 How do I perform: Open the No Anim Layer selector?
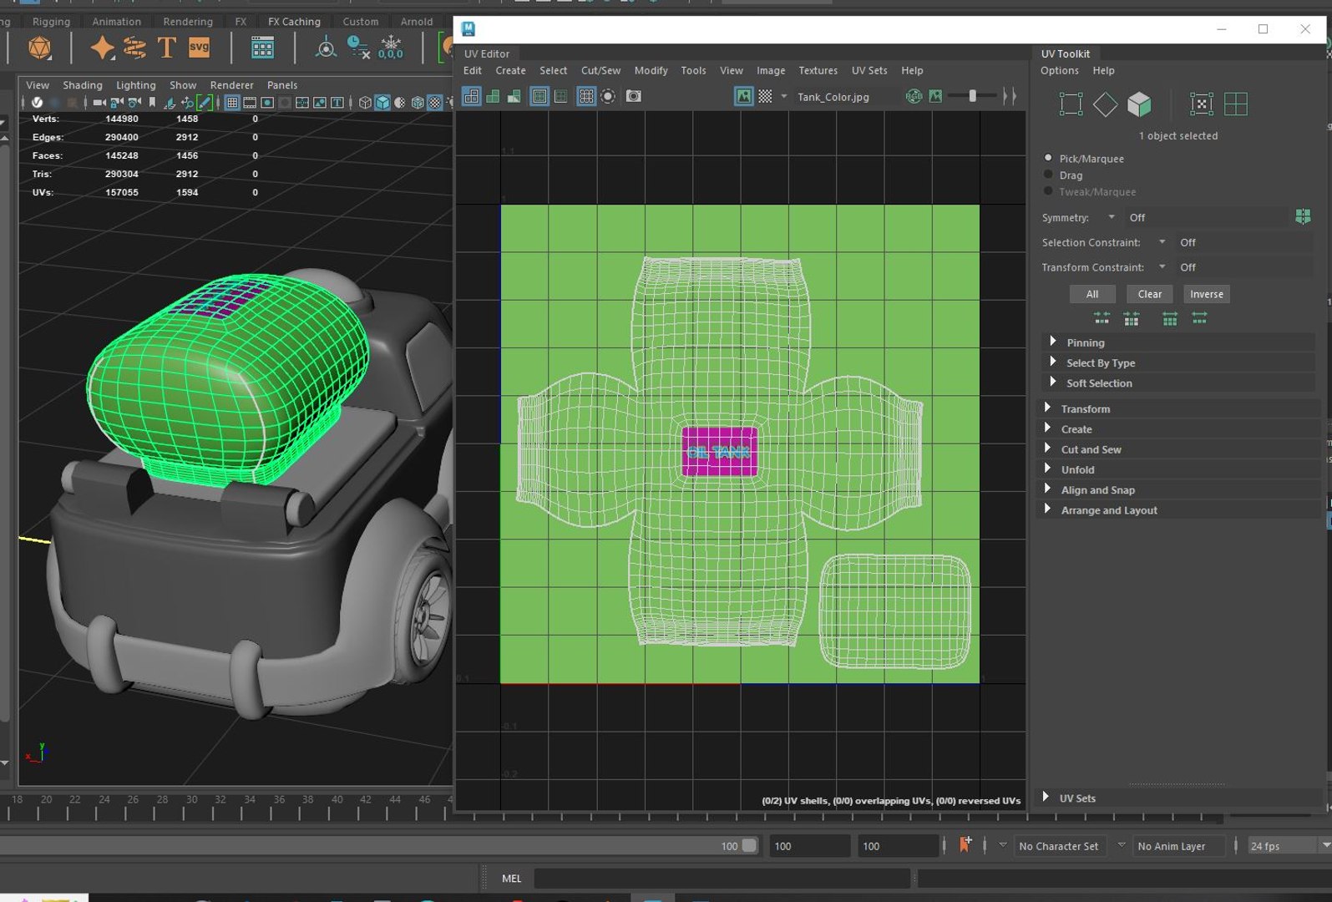pyautogui.click(x=1178, y=846)
